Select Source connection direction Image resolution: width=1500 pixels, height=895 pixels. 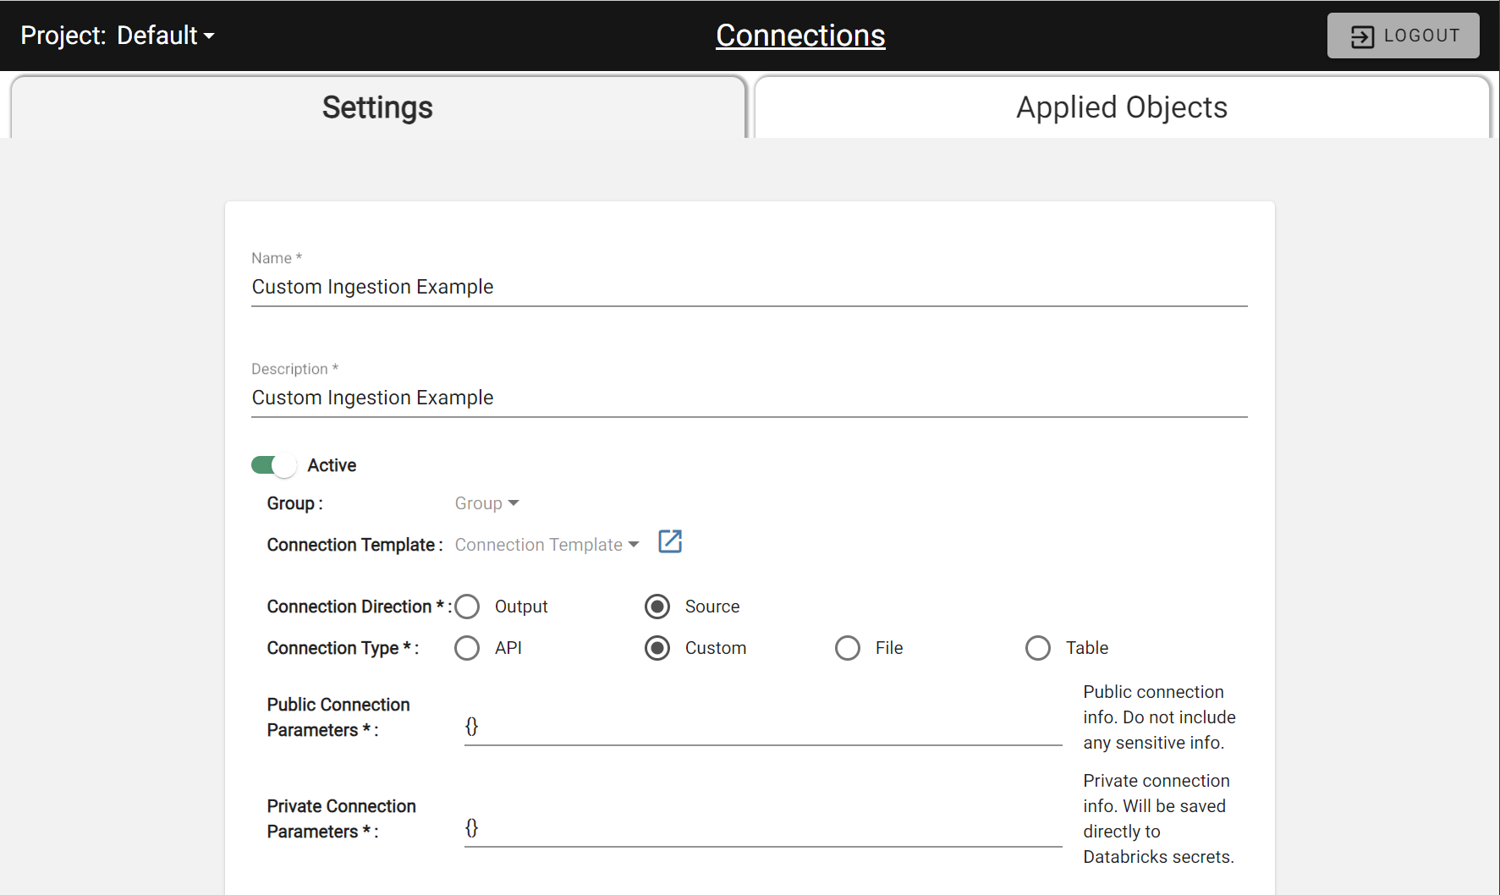(657, 607)
